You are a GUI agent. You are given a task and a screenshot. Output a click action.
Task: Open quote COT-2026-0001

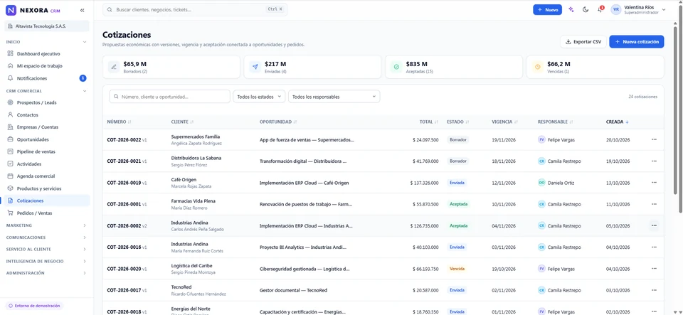(x=124, y=204)
